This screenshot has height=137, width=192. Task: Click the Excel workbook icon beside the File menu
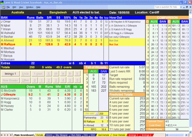[x=3, y=7]
